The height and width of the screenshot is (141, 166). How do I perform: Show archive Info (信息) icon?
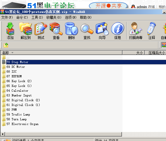tap(117, 31)
